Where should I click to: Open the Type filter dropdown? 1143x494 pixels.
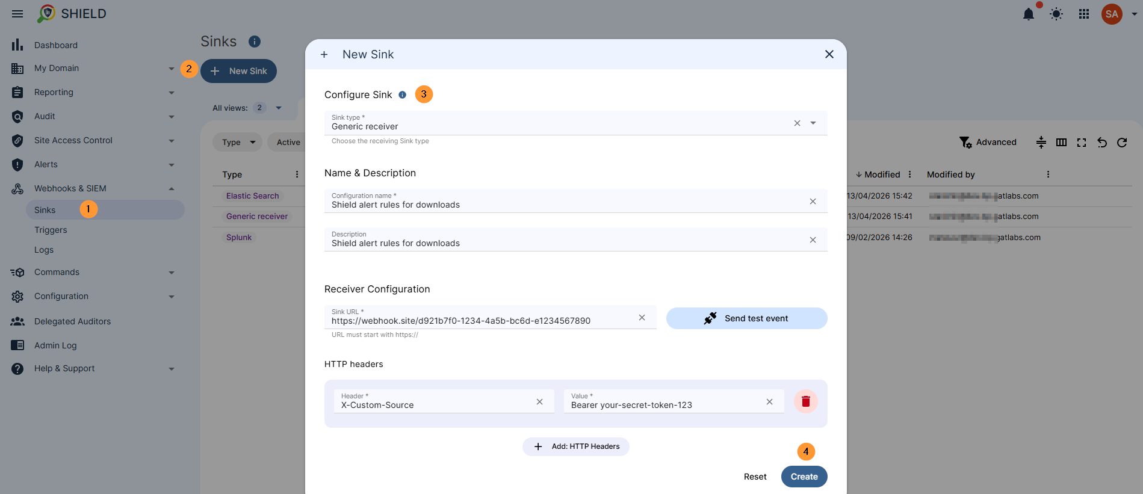point(238,143)
